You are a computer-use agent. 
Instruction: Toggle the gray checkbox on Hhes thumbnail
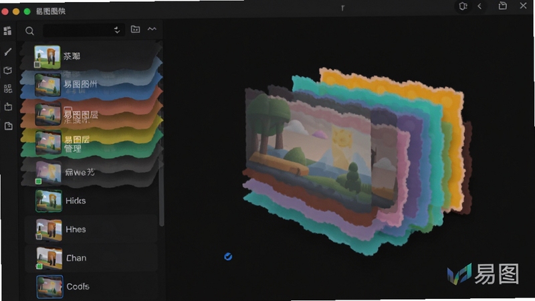39,237
